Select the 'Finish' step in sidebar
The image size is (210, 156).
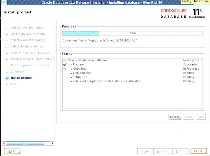[15, 84]
